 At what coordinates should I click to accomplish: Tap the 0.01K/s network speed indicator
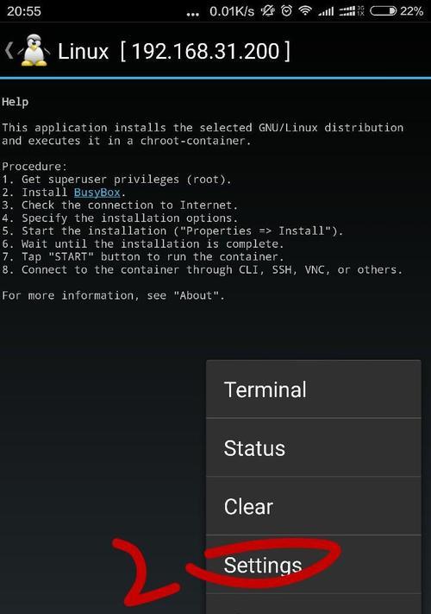tap(232, 11)
